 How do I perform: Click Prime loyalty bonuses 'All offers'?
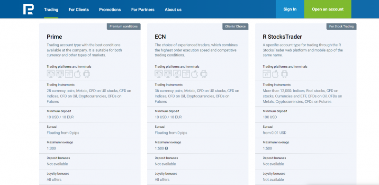tap(54, 180)
